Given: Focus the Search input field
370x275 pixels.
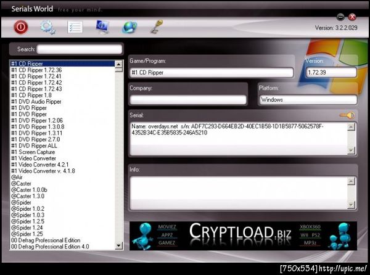Looking at the screenshot, I should (80, 49).
